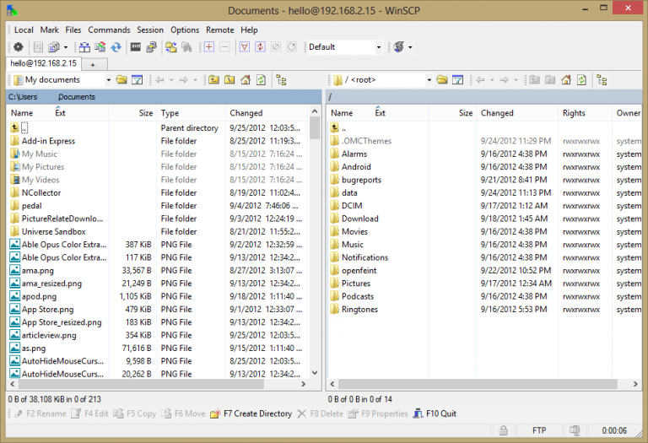Click F7 Create Directory button
Screen dimensions: 648x443
[251, 413]
